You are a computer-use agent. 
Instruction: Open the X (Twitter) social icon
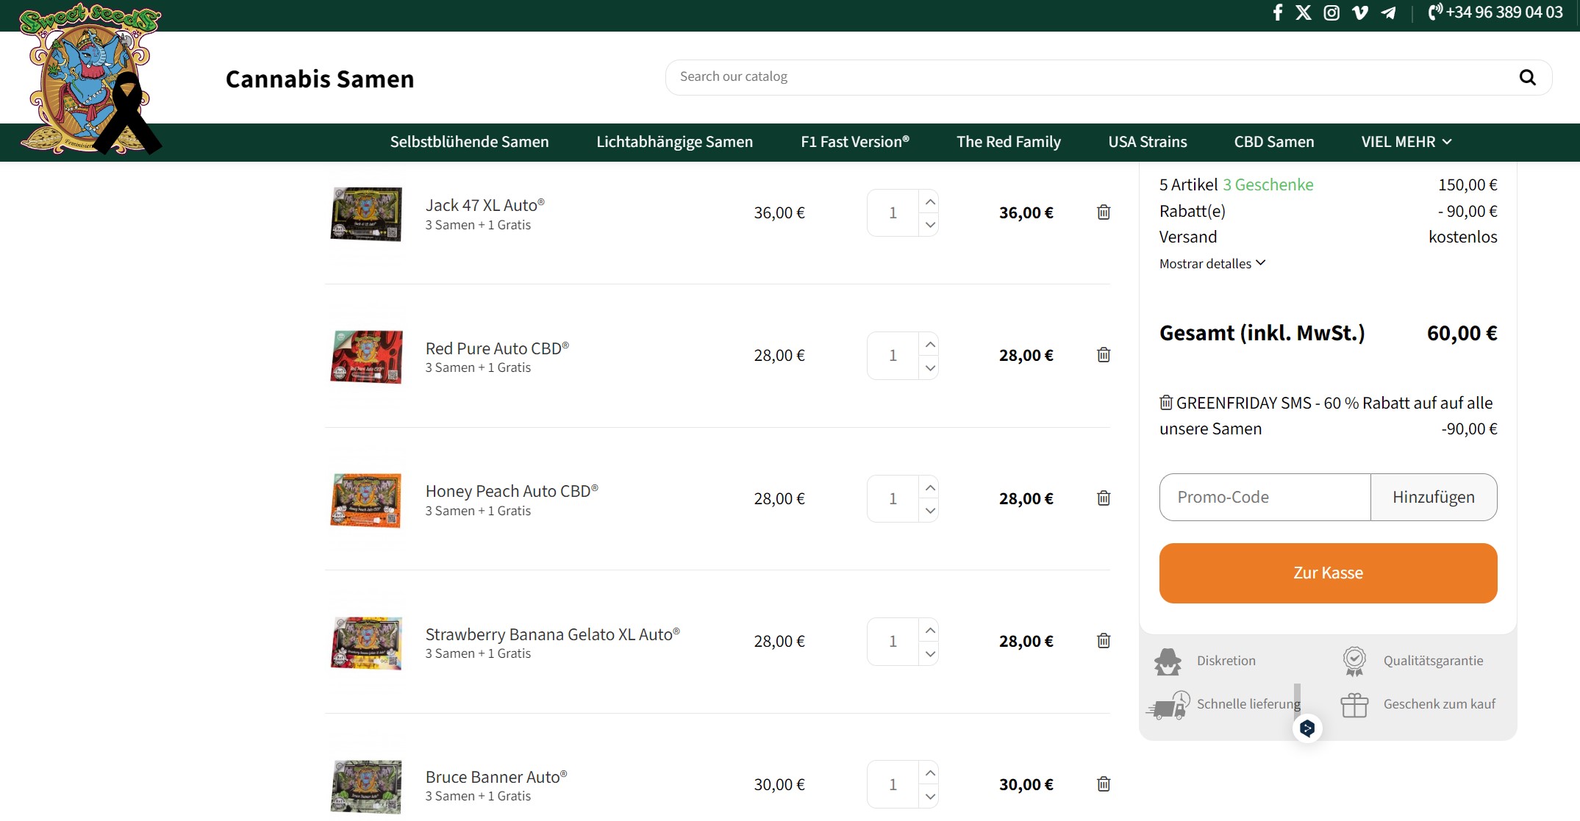1304,12
